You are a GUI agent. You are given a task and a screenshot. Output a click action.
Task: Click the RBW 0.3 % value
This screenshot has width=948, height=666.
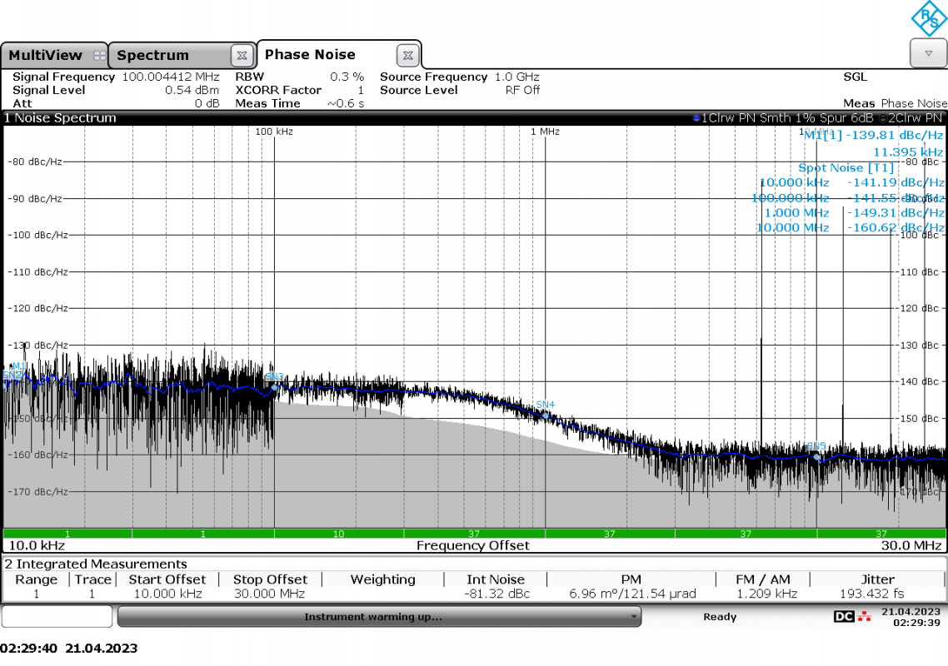point(347,77)
